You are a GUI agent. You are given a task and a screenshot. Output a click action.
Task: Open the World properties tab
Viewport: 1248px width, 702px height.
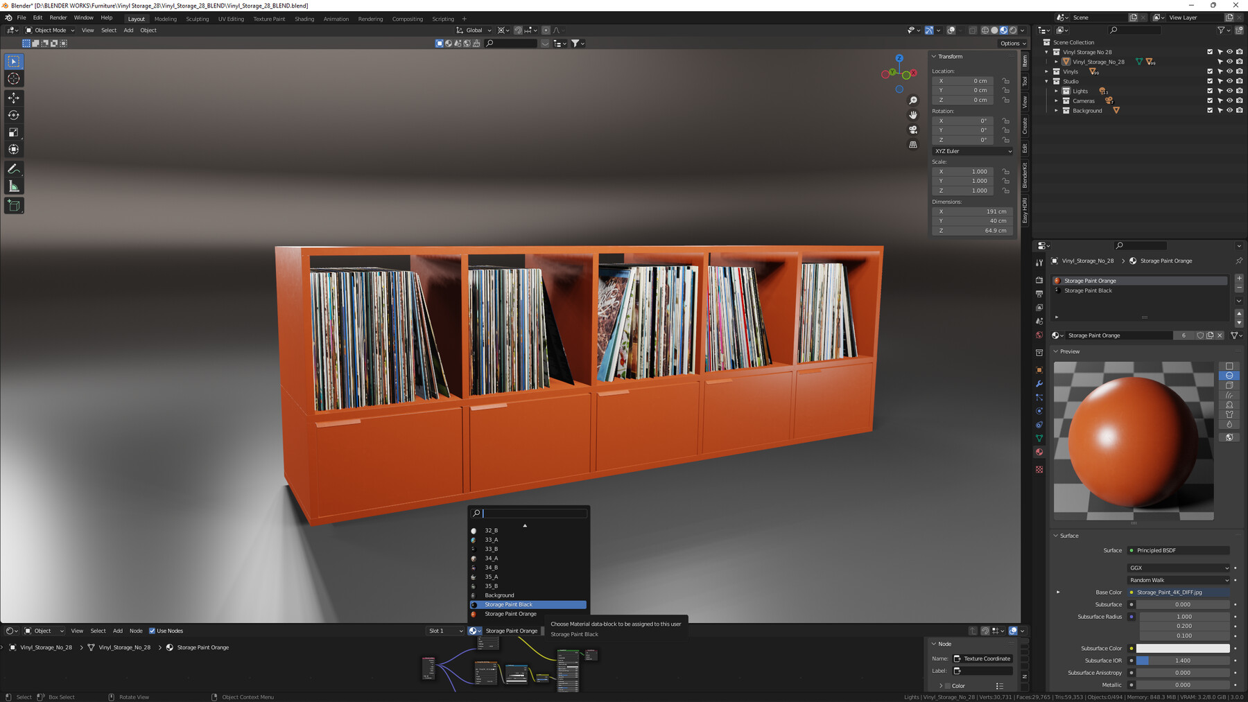tap(1039, 335)
